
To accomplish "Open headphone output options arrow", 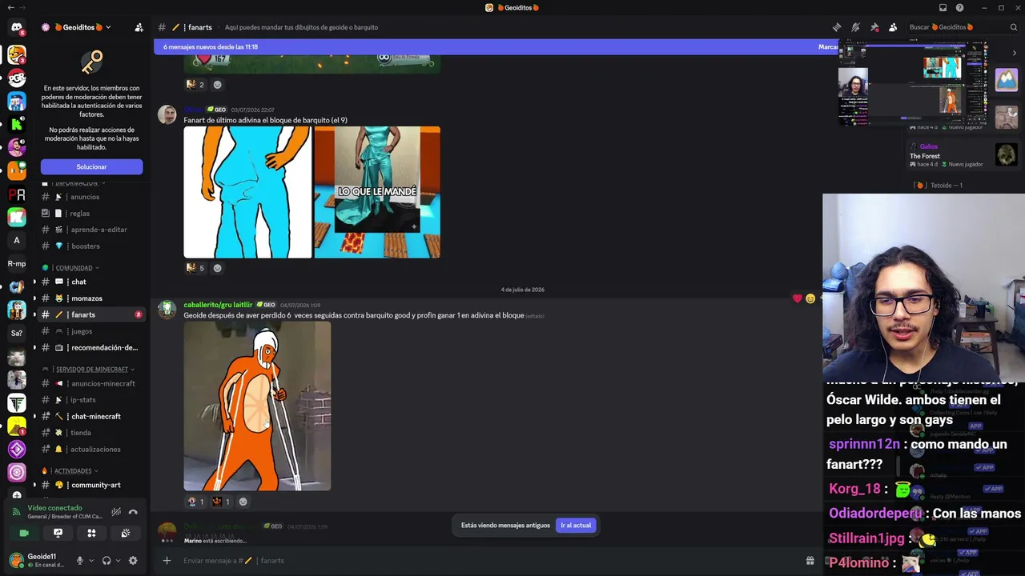I will tap(119, 561).
